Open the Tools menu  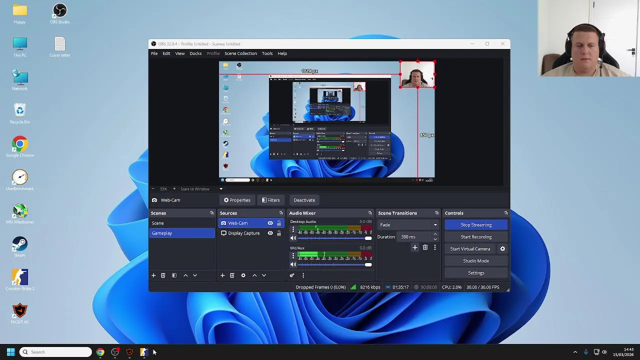(x=267, y=53)
